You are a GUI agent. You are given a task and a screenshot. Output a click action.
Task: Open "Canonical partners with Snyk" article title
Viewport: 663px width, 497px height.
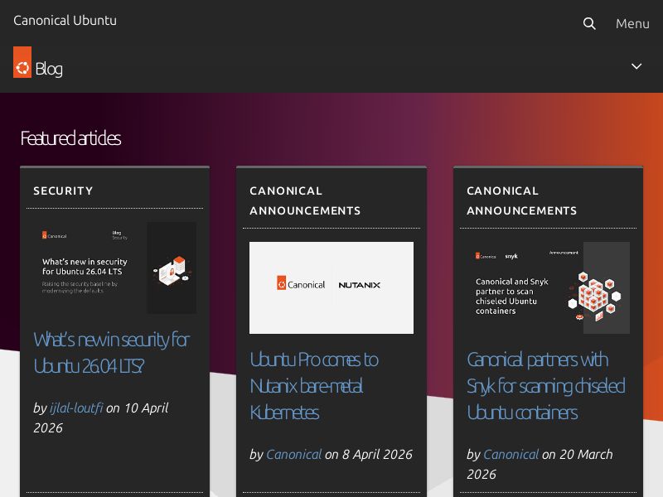[545, 385]
